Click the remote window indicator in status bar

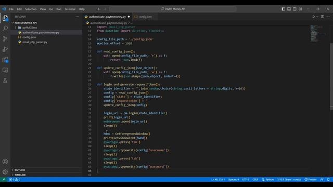coord(4,179)
